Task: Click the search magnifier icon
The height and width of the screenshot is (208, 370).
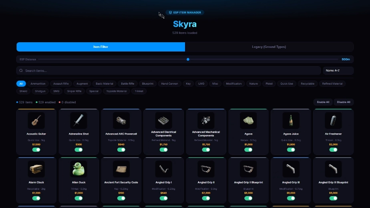Action: coord(21,71)
